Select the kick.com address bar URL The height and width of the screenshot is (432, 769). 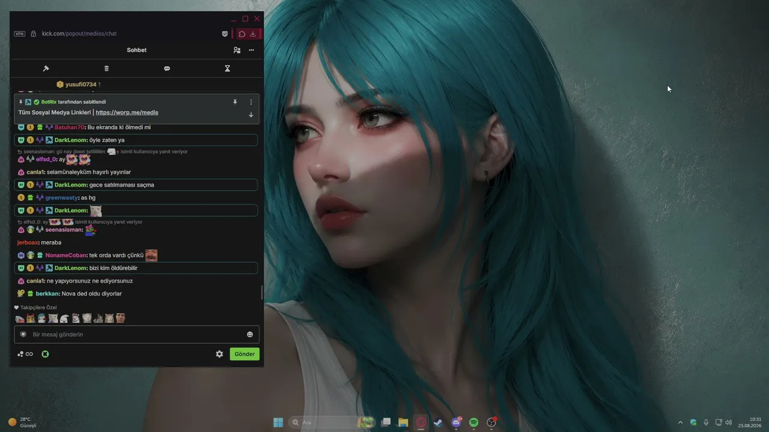[79, 34]
